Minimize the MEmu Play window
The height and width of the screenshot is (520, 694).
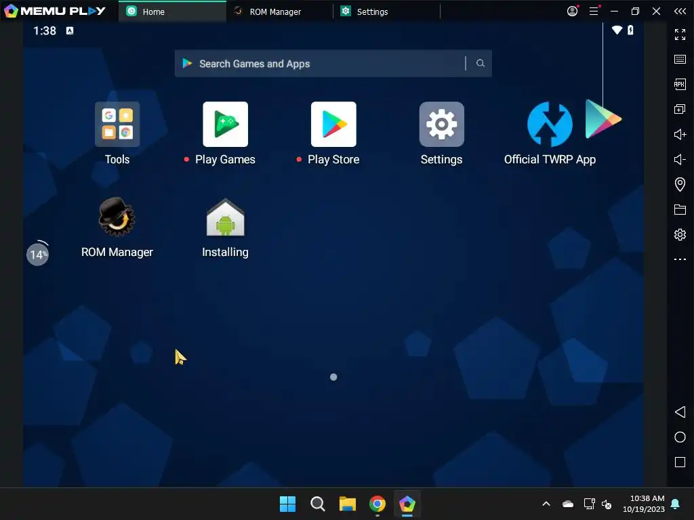[614, 11]
